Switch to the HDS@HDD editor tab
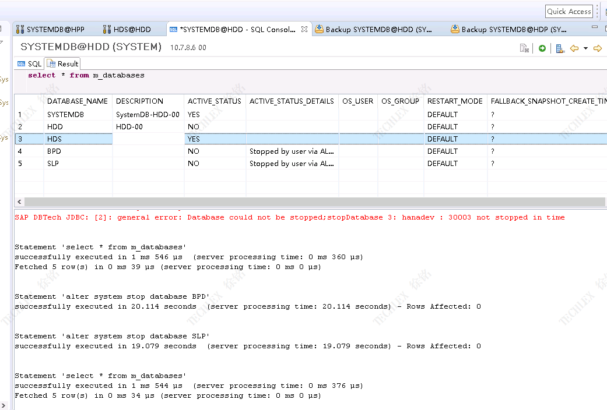This screenshot has height=410, width=607. coord(127,29)
